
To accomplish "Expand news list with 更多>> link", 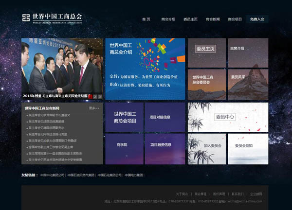I will 94,108.
